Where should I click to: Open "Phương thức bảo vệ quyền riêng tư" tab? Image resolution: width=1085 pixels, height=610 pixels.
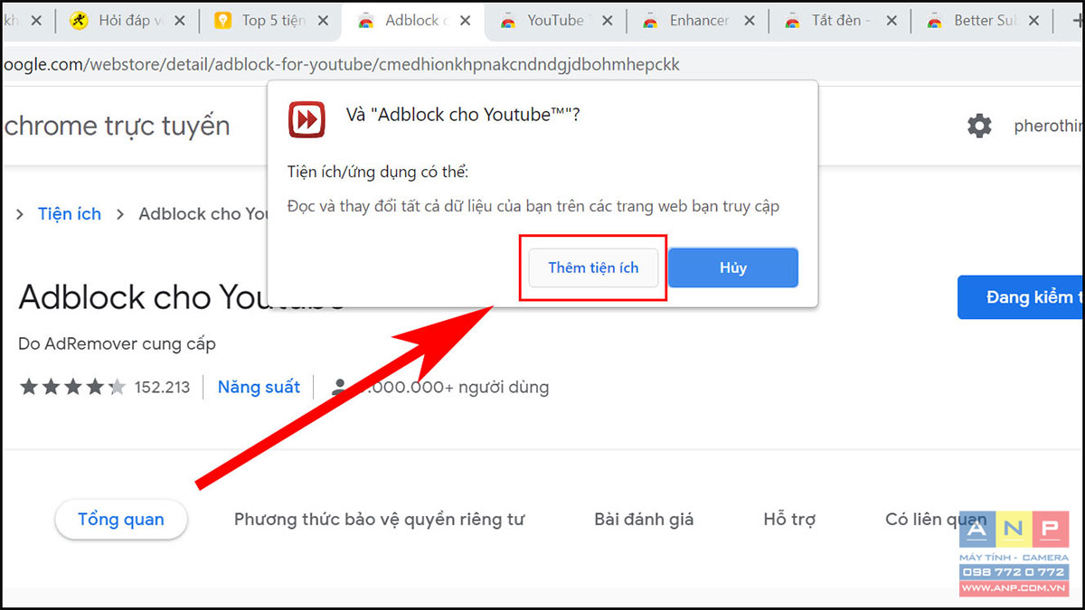[379, 520]
